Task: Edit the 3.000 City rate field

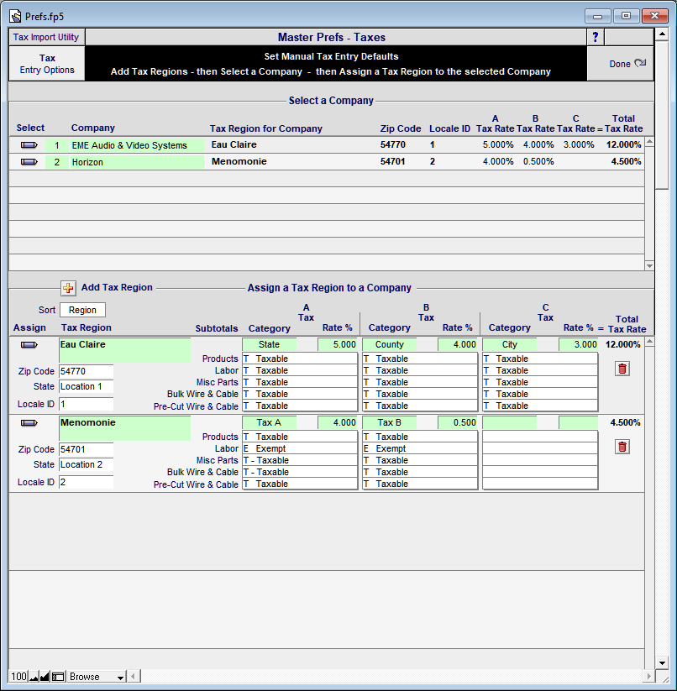Action: coord(578,344)
